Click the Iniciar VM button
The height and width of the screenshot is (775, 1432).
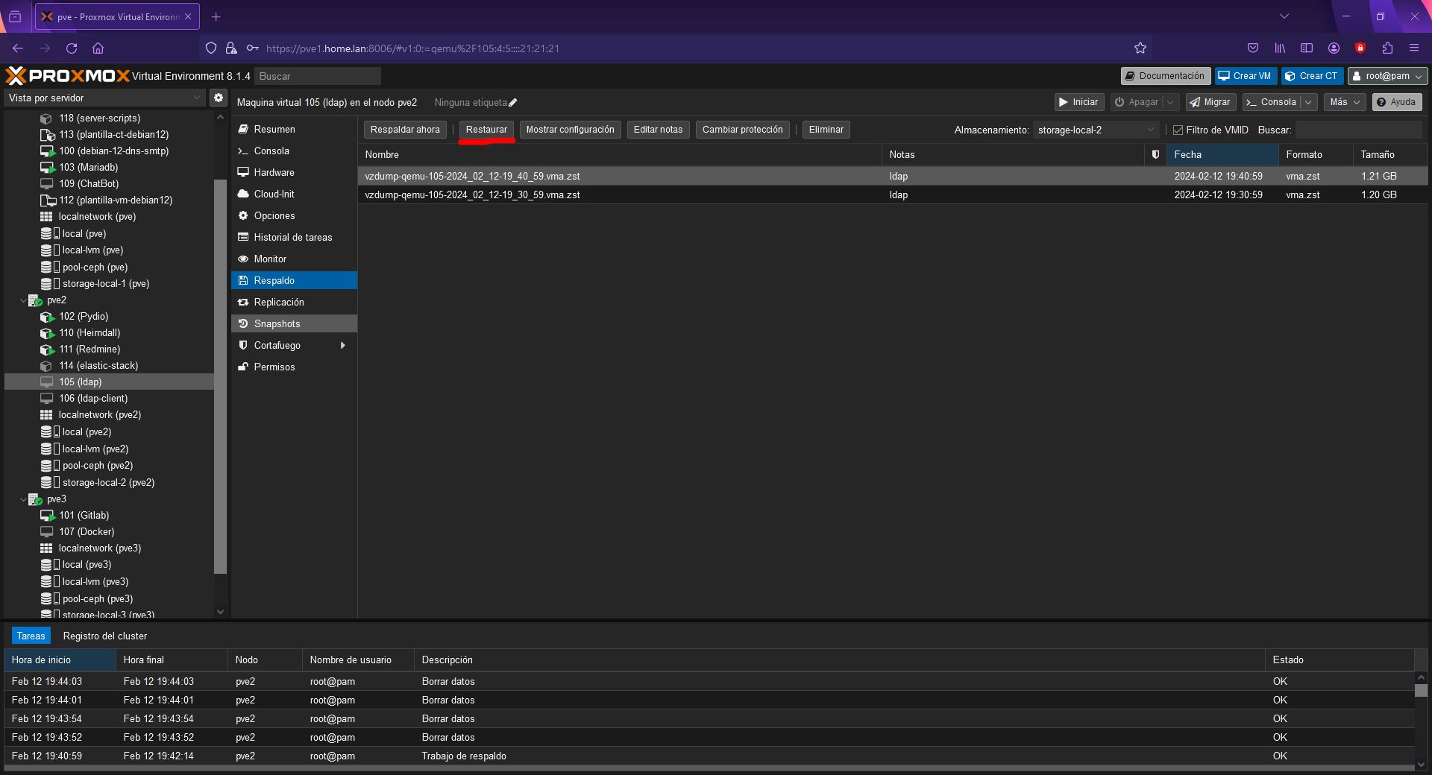coord(1079,102)
